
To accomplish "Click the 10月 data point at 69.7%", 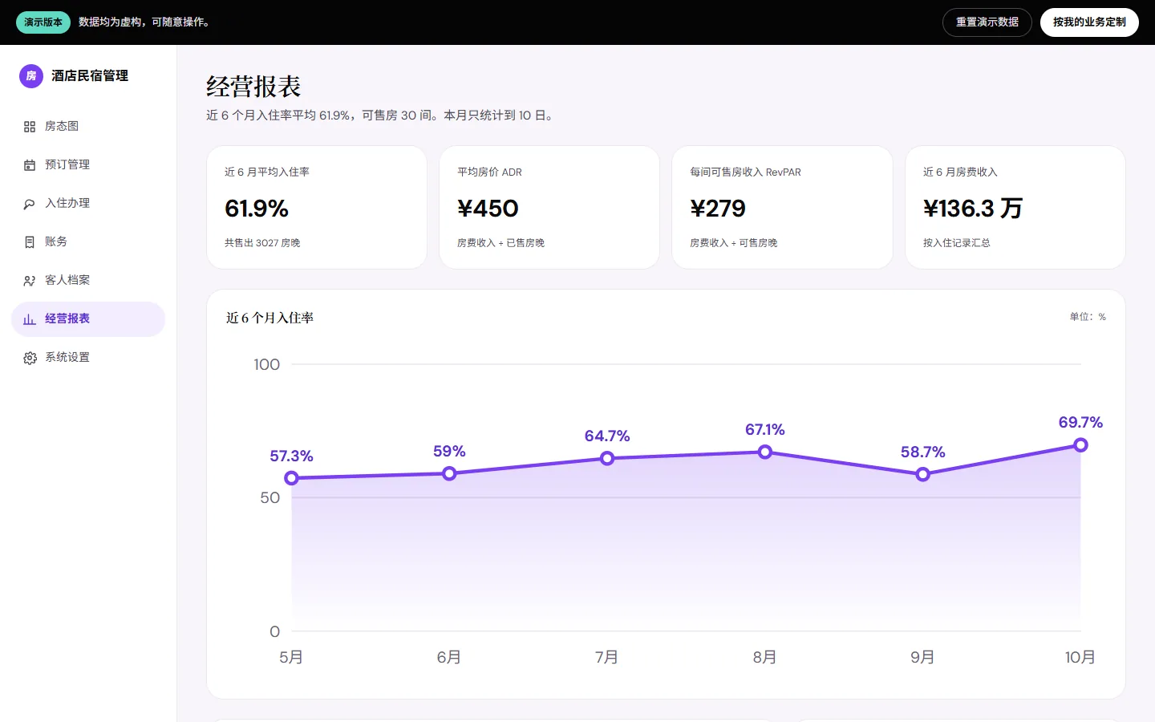I will (1081, 444).
